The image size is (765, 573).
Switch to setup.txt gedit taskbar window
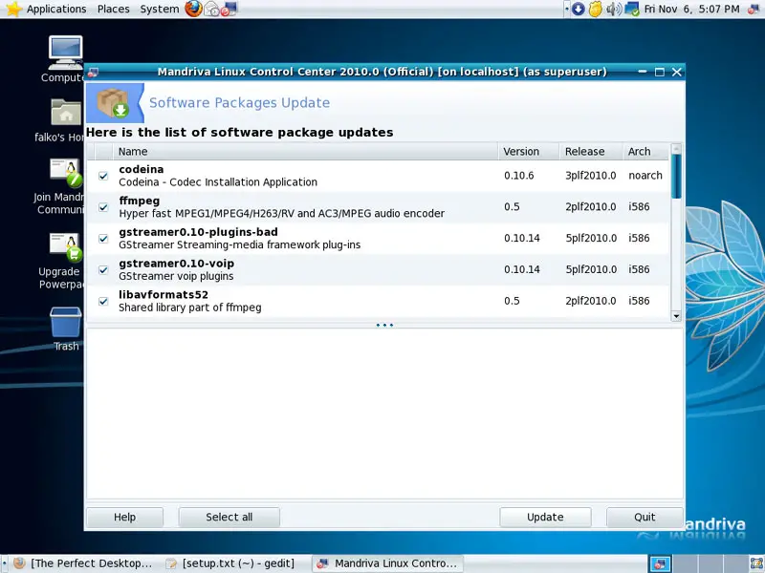(x=231, y=563)
